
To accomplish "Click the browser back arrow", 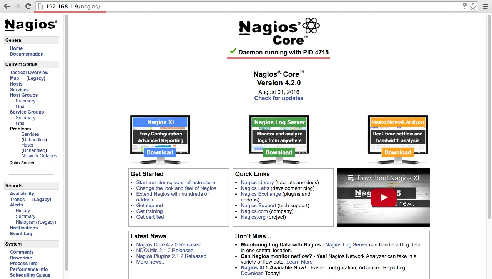I will pyautogui.click(x=7, y=7).
